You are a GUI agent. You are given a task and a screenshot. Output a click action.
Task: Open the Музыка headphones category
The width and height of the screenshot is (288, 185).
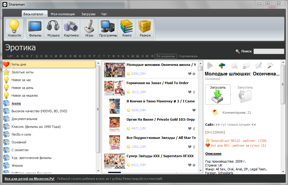pos(53,29)
